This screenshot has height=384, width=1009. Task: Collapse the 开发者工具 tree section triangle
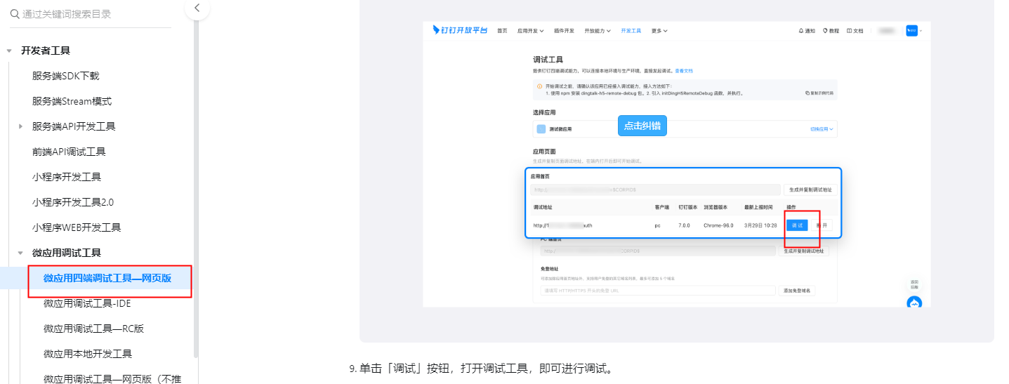click(9, 51)
